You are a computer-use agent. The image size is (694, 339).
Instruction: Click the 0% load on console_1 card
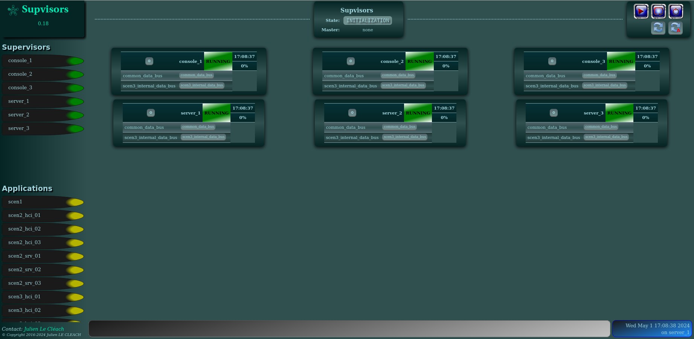(244, 66)
